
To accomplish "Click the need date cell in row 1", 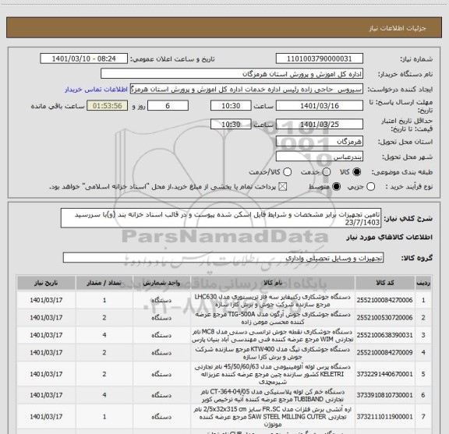I will (46, 300).
